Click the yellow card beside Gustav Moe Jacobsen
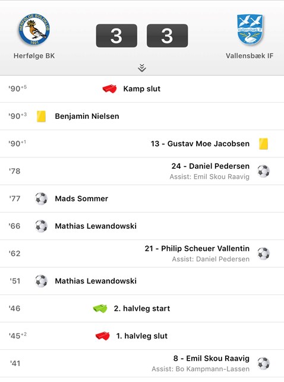 pyautogui.click(x=263, y=144)
